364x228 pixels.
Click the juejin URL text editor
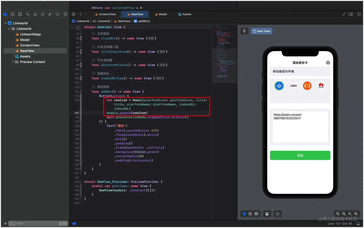pos(300,127)
